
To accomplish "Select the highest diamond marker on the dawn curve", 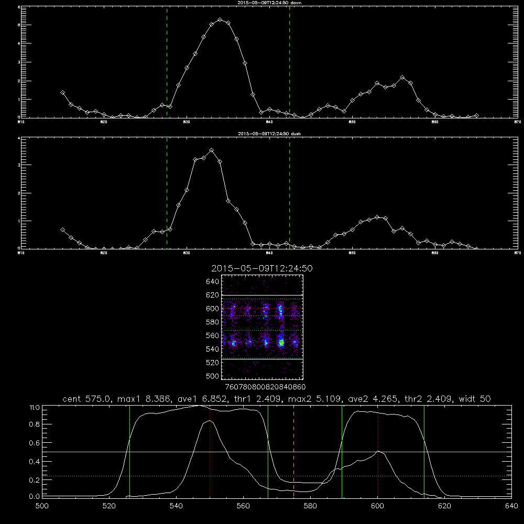I will pos(220,20).
